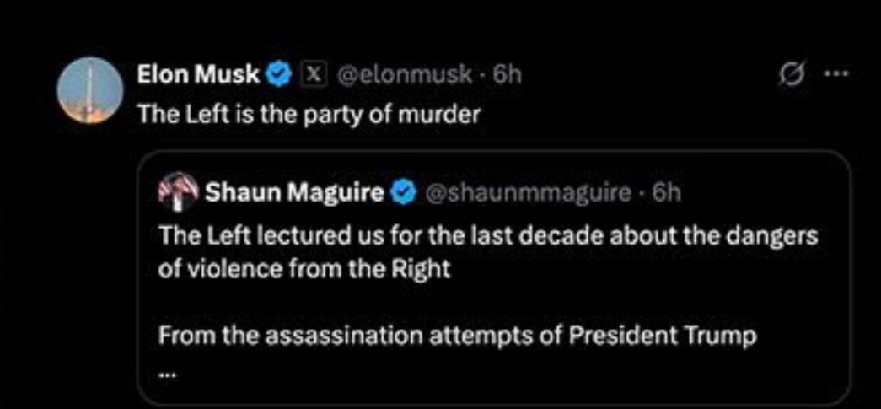Viewport: 881px width, 409px height.
Task: Click the Shaun Maguire display name
Action: [x=293, y=193]
